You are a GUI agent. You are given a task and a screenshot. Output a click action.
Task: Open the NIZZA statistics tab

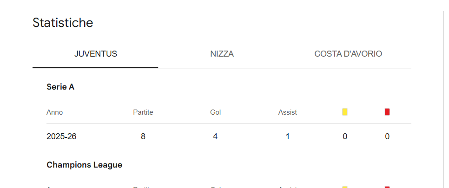[x=222, y=54]
